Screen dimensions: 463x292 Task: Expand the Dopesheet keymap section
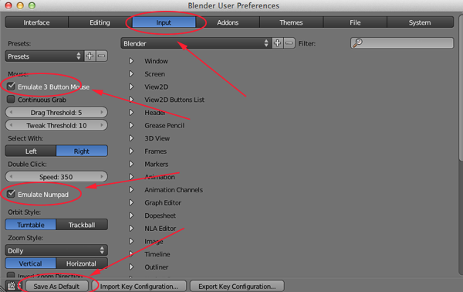(x=131, y=216)
